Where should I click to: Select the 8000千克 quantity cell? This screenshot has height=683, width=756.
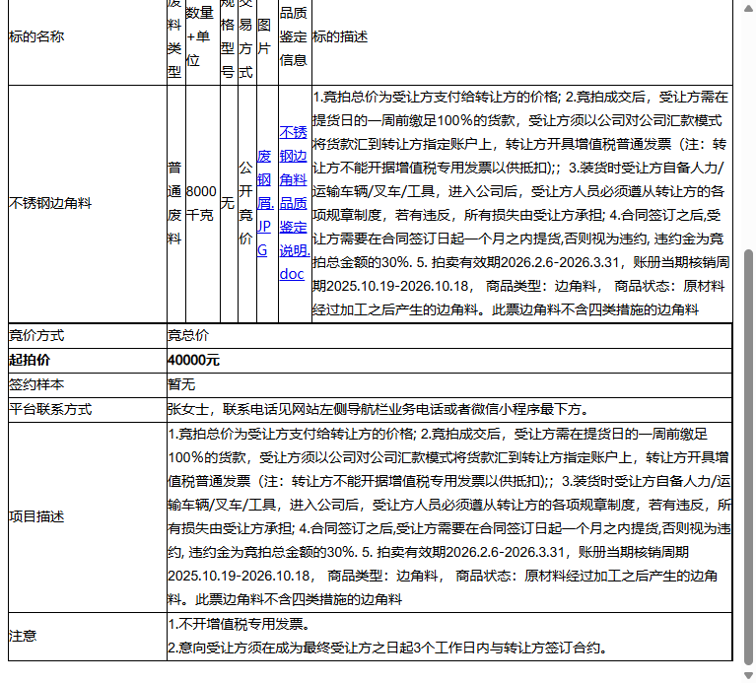(203, 204)
